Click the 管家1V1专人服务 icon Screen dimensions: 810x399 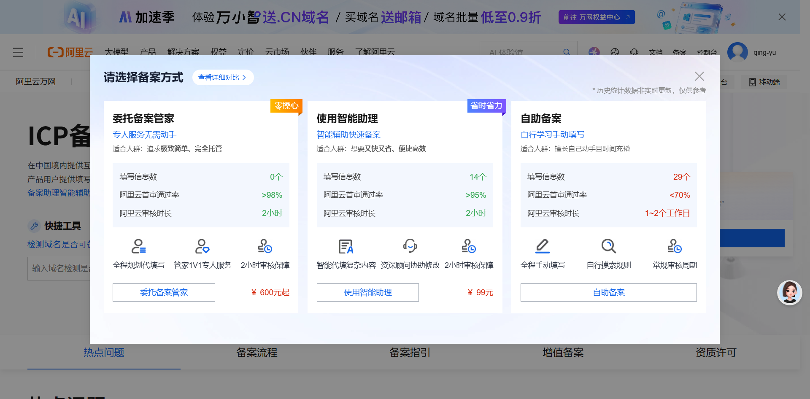(202, 246)
